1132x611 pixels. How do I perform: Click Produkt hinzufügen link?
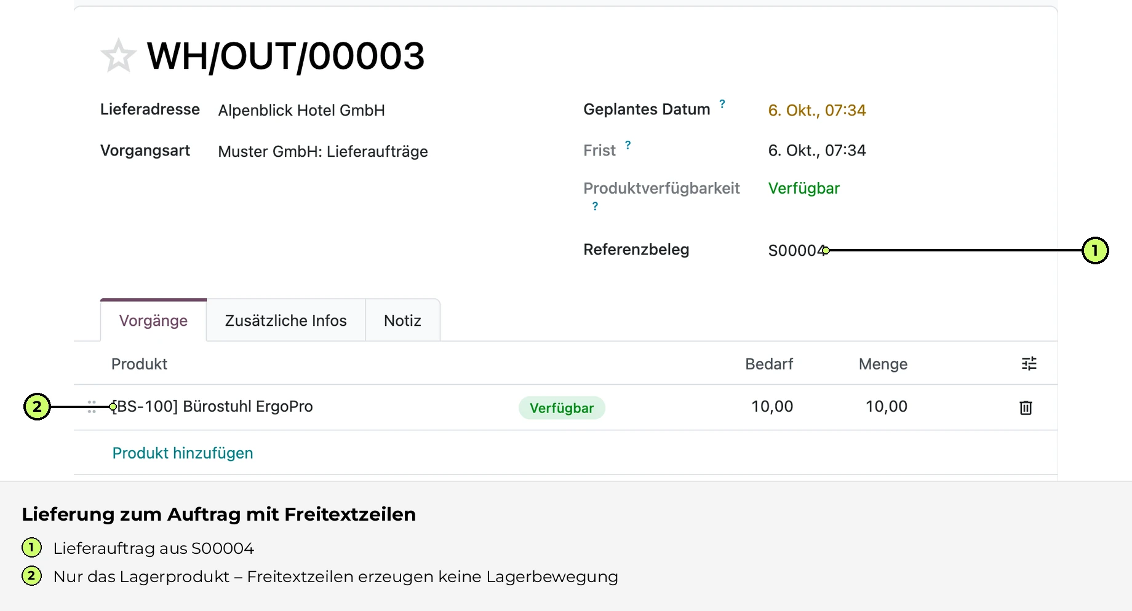click(x=183, y=453)
